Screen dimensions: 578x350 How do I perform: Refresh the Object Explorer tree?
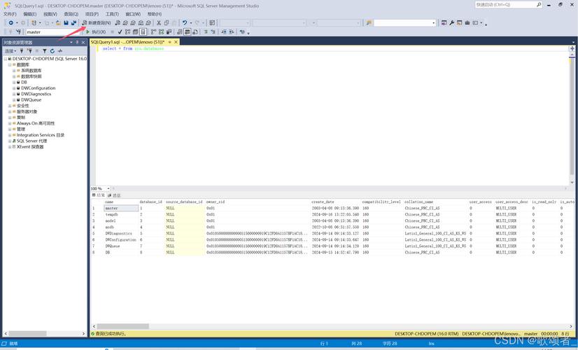[52, 51]
